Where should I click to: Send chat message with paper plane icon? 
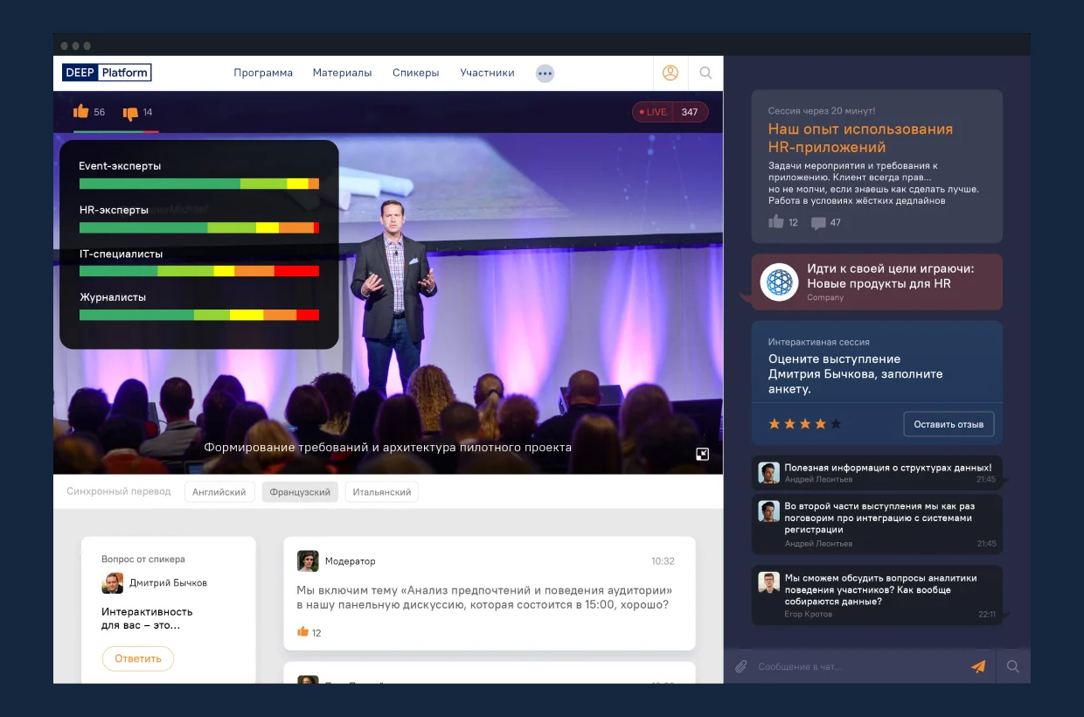pos(978,666)
